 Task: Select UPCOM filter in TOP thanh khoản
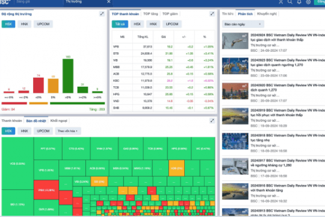[172, 24]
